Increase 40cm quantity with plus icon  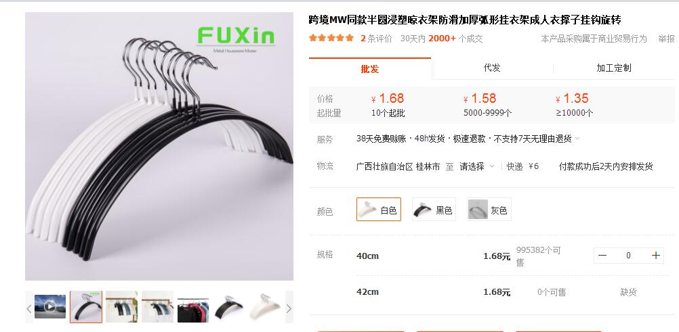click(655, 256)
